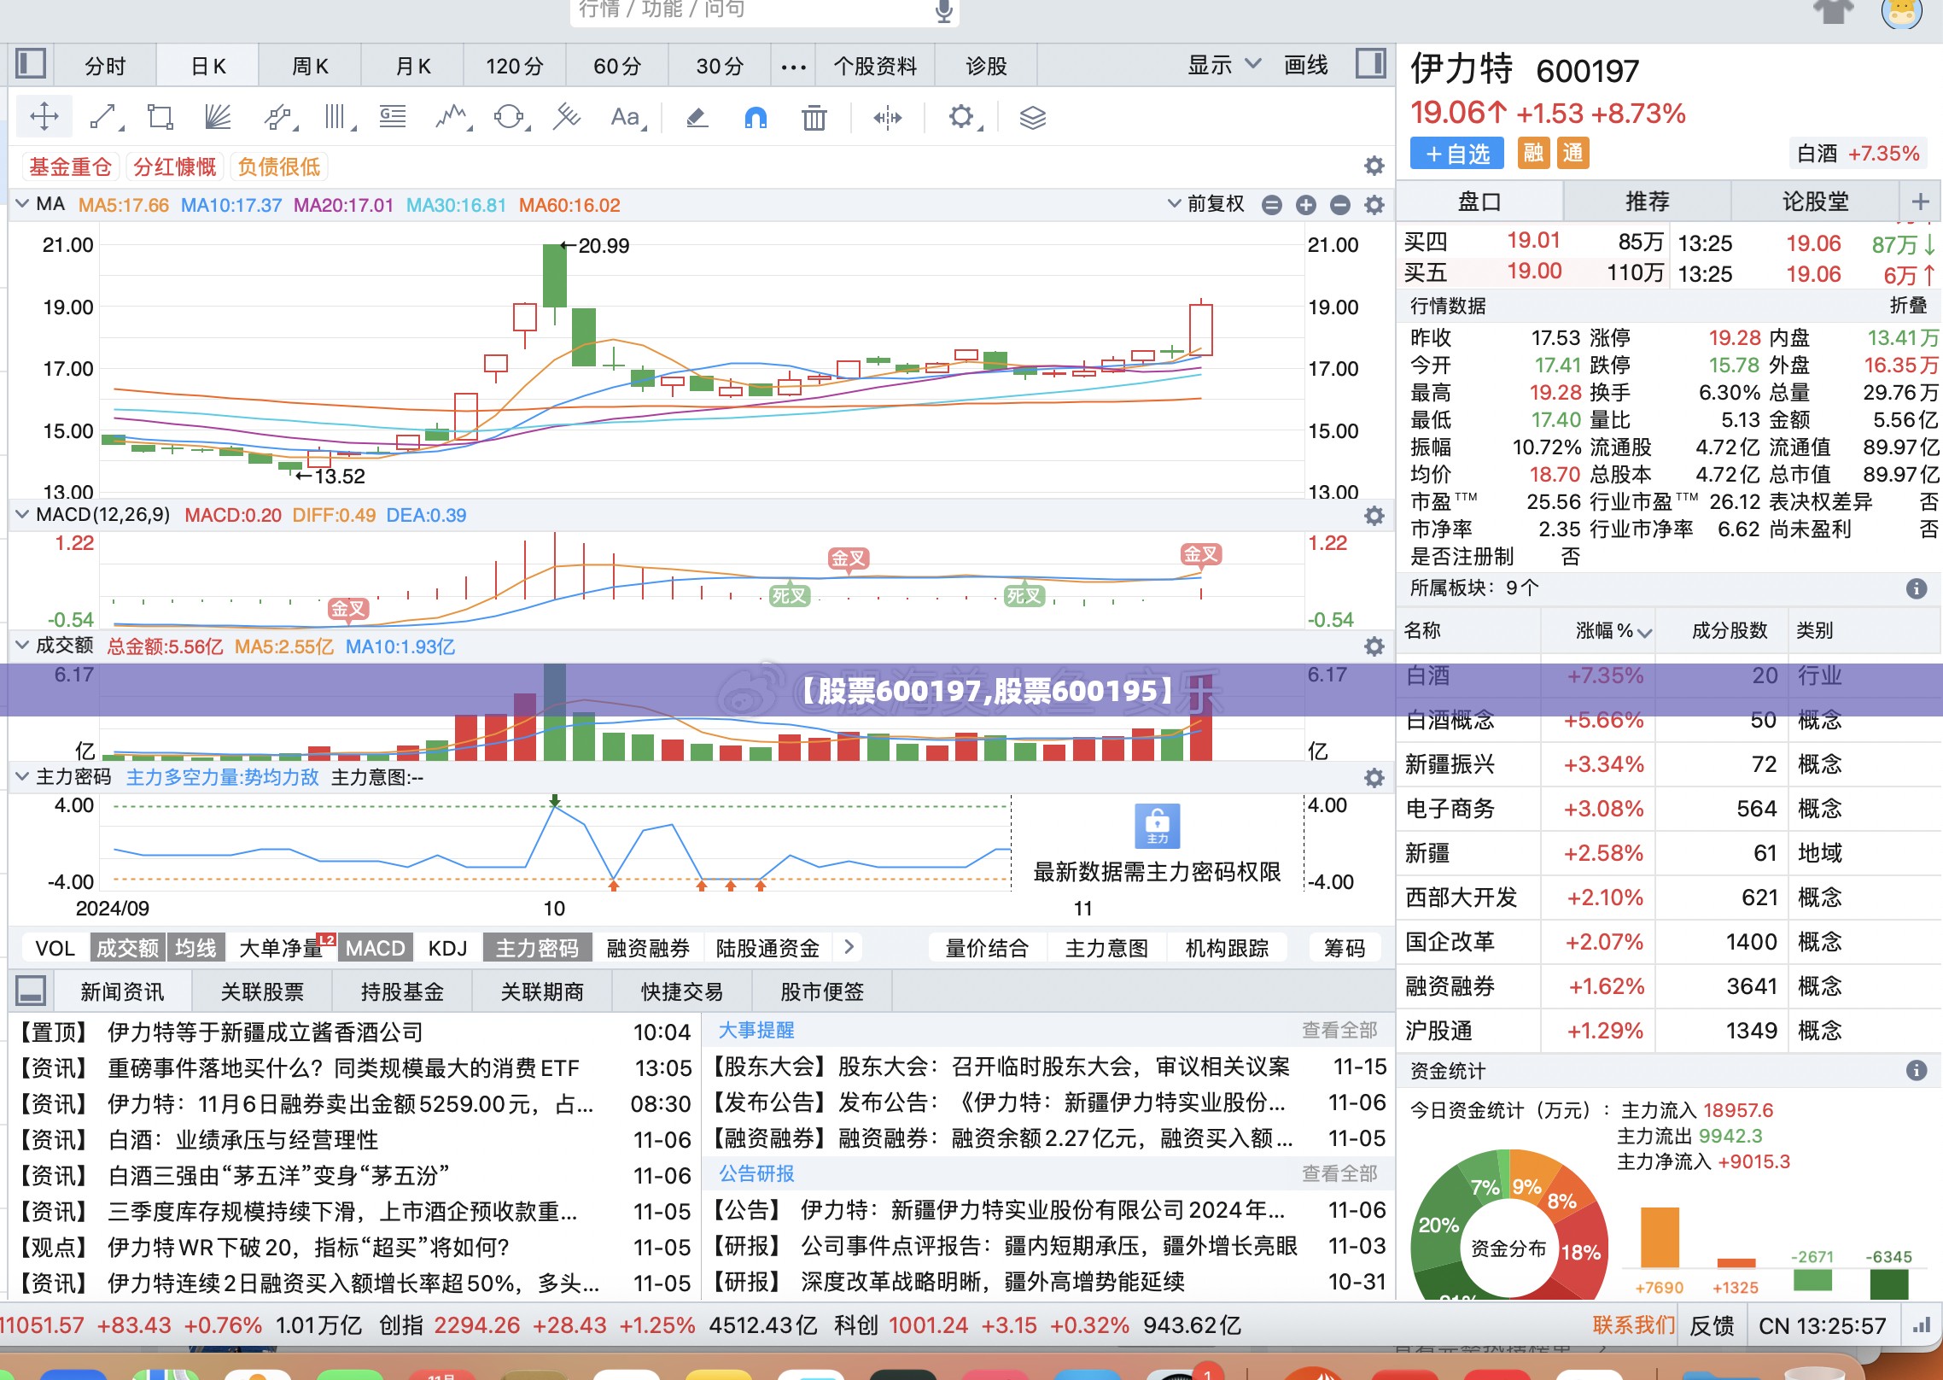
Task: Open the layers stack icon
Action: tap(1032, 117)
